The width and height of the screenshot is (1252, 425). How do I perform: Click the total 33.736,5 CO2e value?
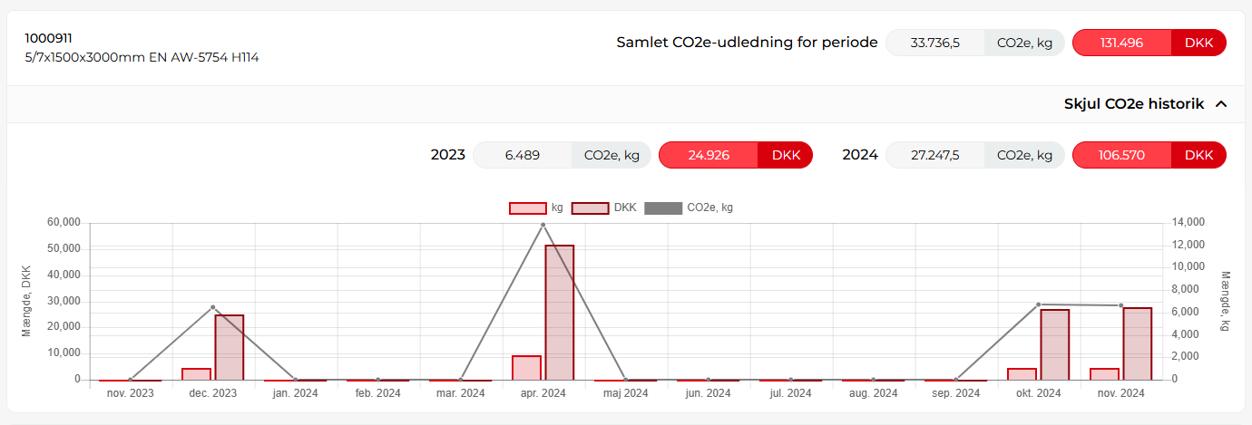[x=934, y=43]
